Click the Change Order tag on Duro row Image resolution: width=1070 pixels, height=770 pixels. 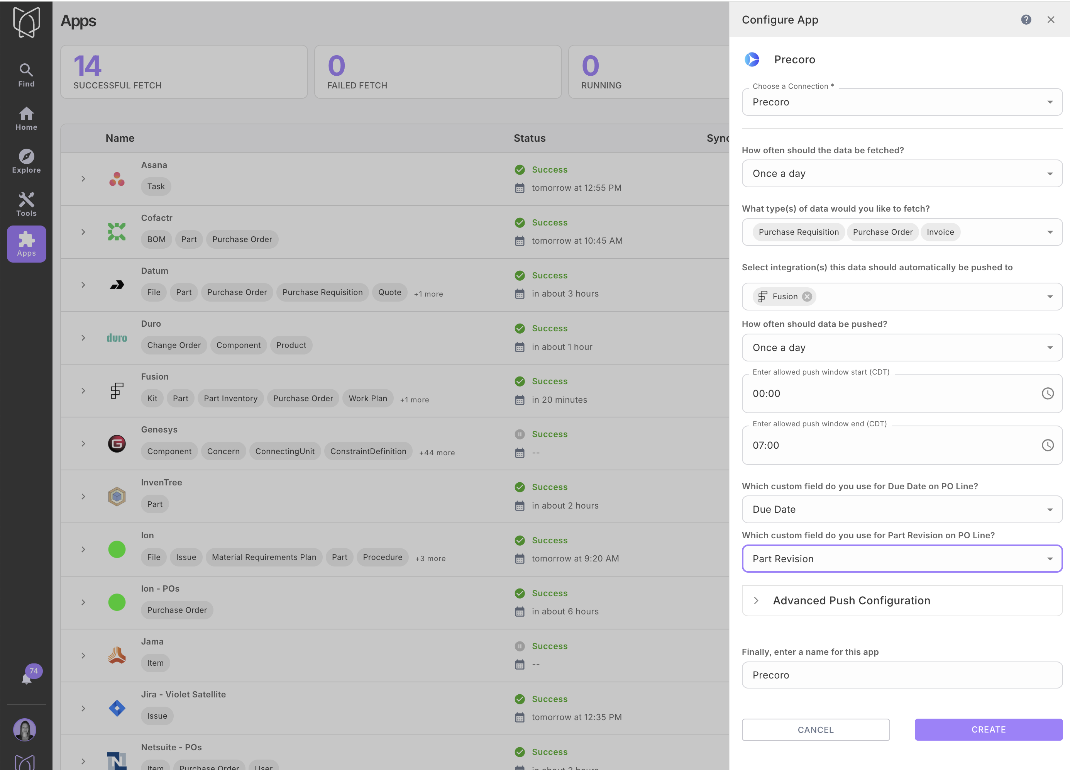click(174, 345)
